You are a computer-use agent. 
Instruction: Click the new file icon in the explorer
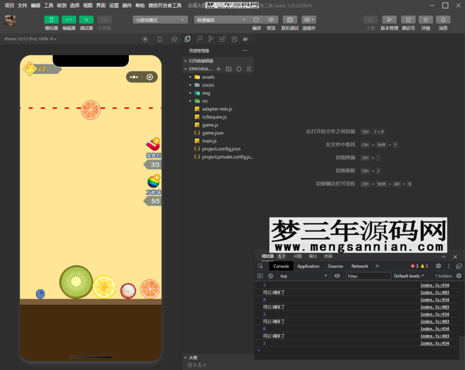[x=218, y=69]
